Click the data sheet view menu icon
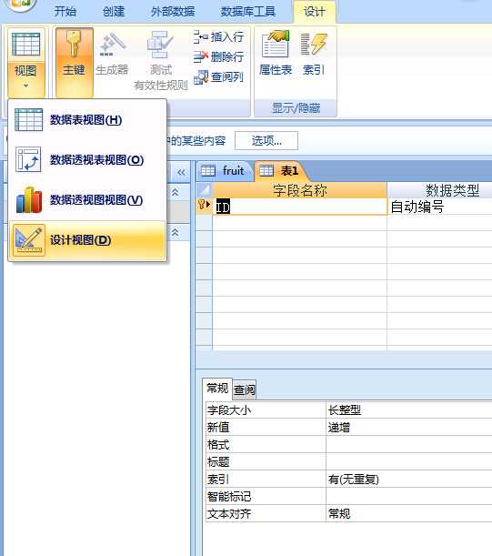492x556 pixels. point(29,120)
